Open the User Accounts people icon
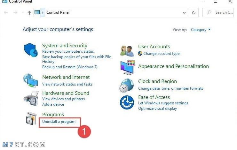The width and height of the screenshot is (237, 150). [x=127, y=51]
